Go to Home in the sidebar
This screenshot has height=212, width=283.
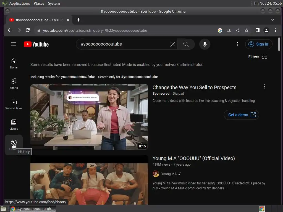14,63
